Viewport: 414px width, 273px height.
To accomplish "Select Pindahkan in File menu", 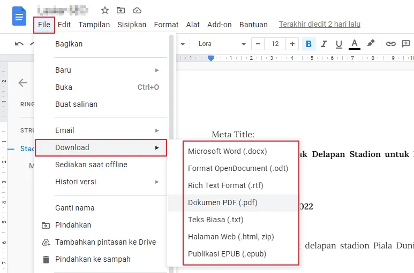I will point(101,225).
